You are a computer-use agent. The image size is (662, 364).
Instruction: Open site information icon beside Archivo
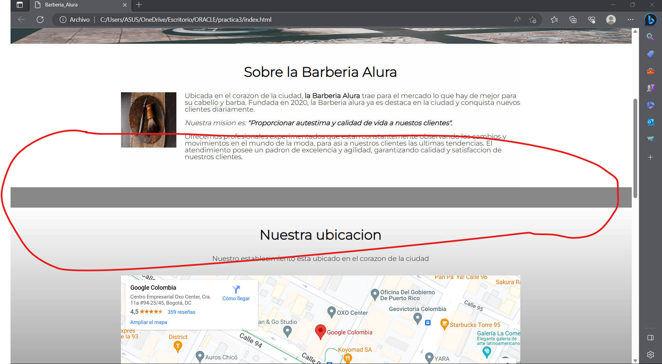pos(63,20)
